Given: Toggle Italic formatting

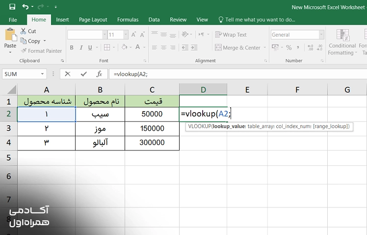Looking at the screenshot, I should click(81, 48).
